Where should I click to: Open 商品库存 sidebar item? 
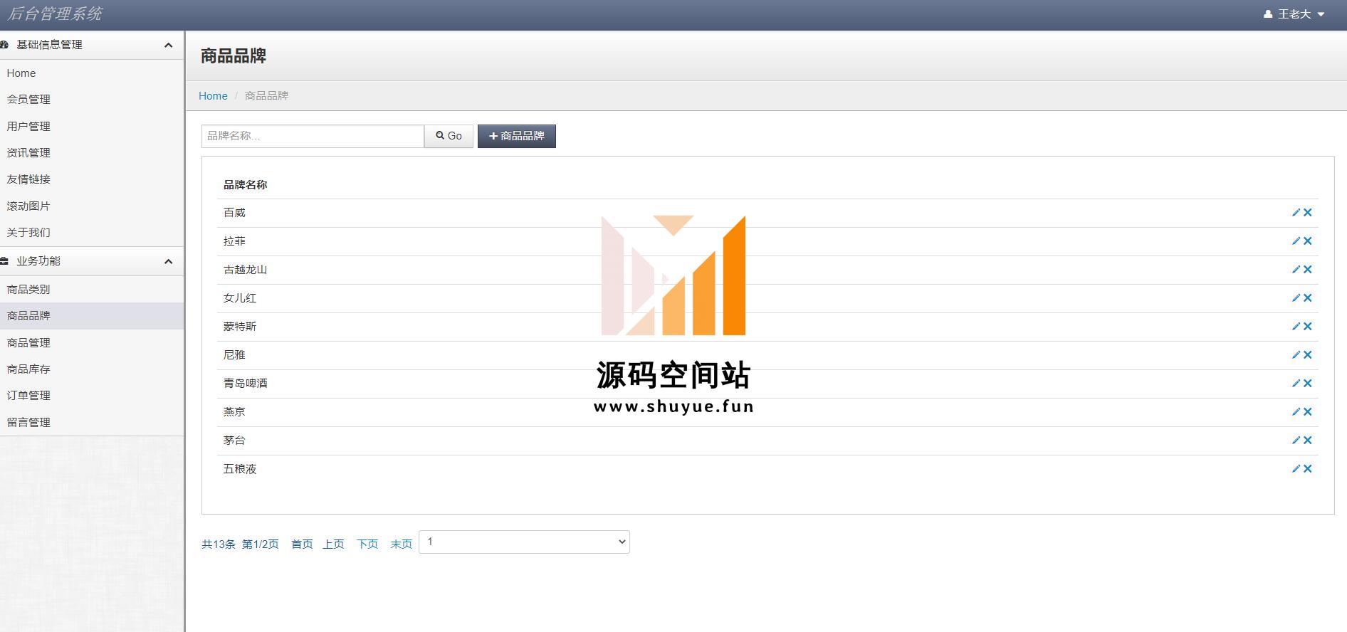click(28, 369)
